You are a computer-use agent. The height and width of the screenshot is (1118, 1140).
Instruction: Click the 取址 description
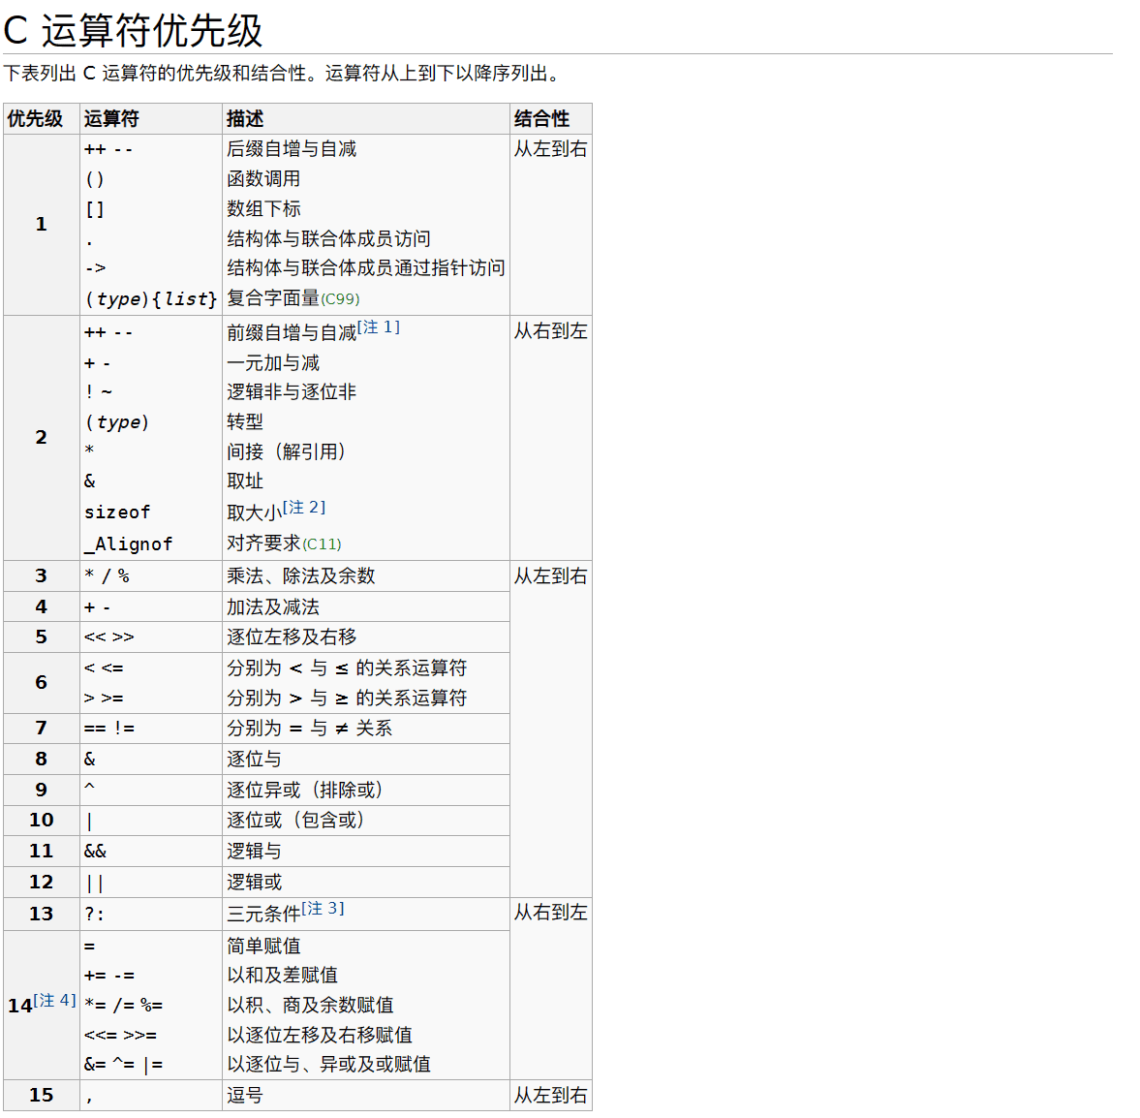(x=245, y=481)
